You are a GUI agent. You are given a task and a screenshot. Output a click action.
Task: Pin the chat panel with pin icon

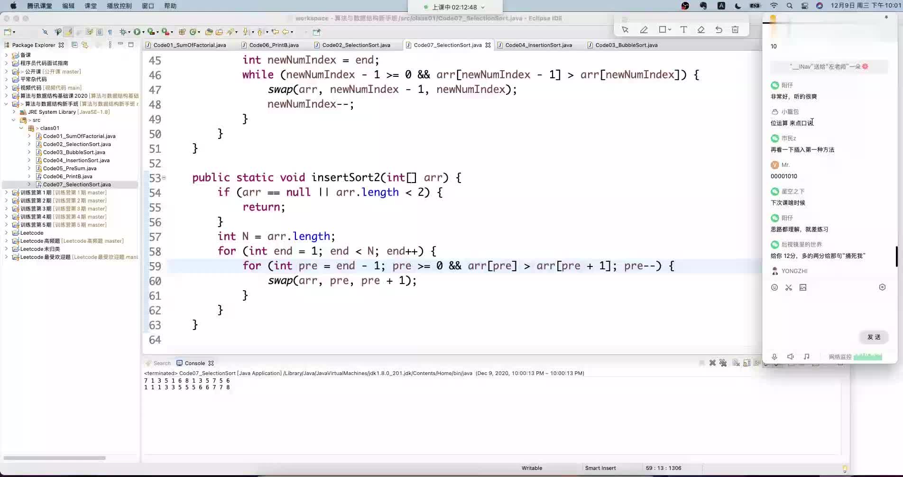coord(886,17)
